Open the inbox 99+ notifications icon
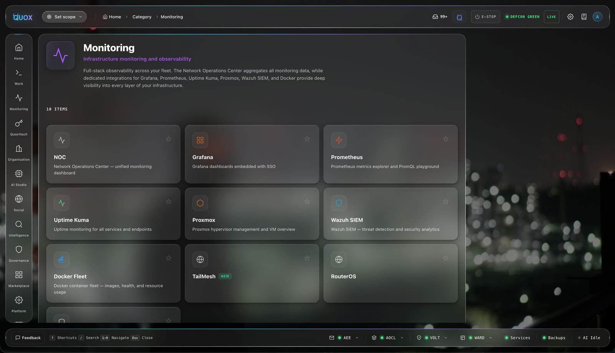Screen dimensions: 615x353 [x=440, y=17]
